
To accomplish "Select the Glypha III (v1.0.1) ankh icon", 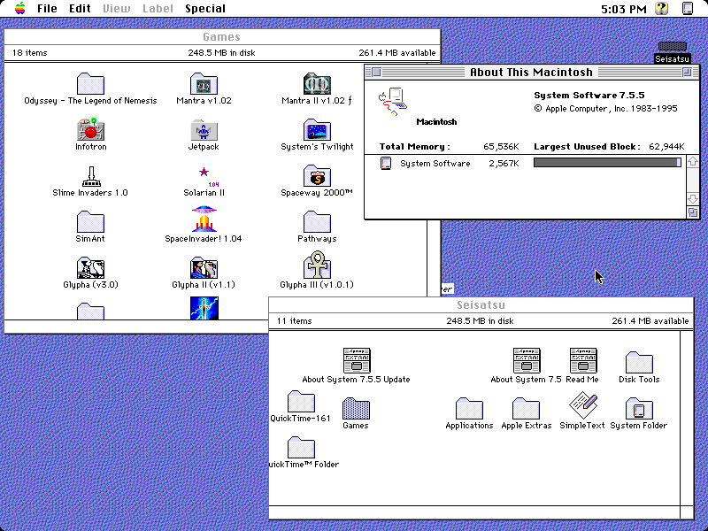I will [317, 265].
